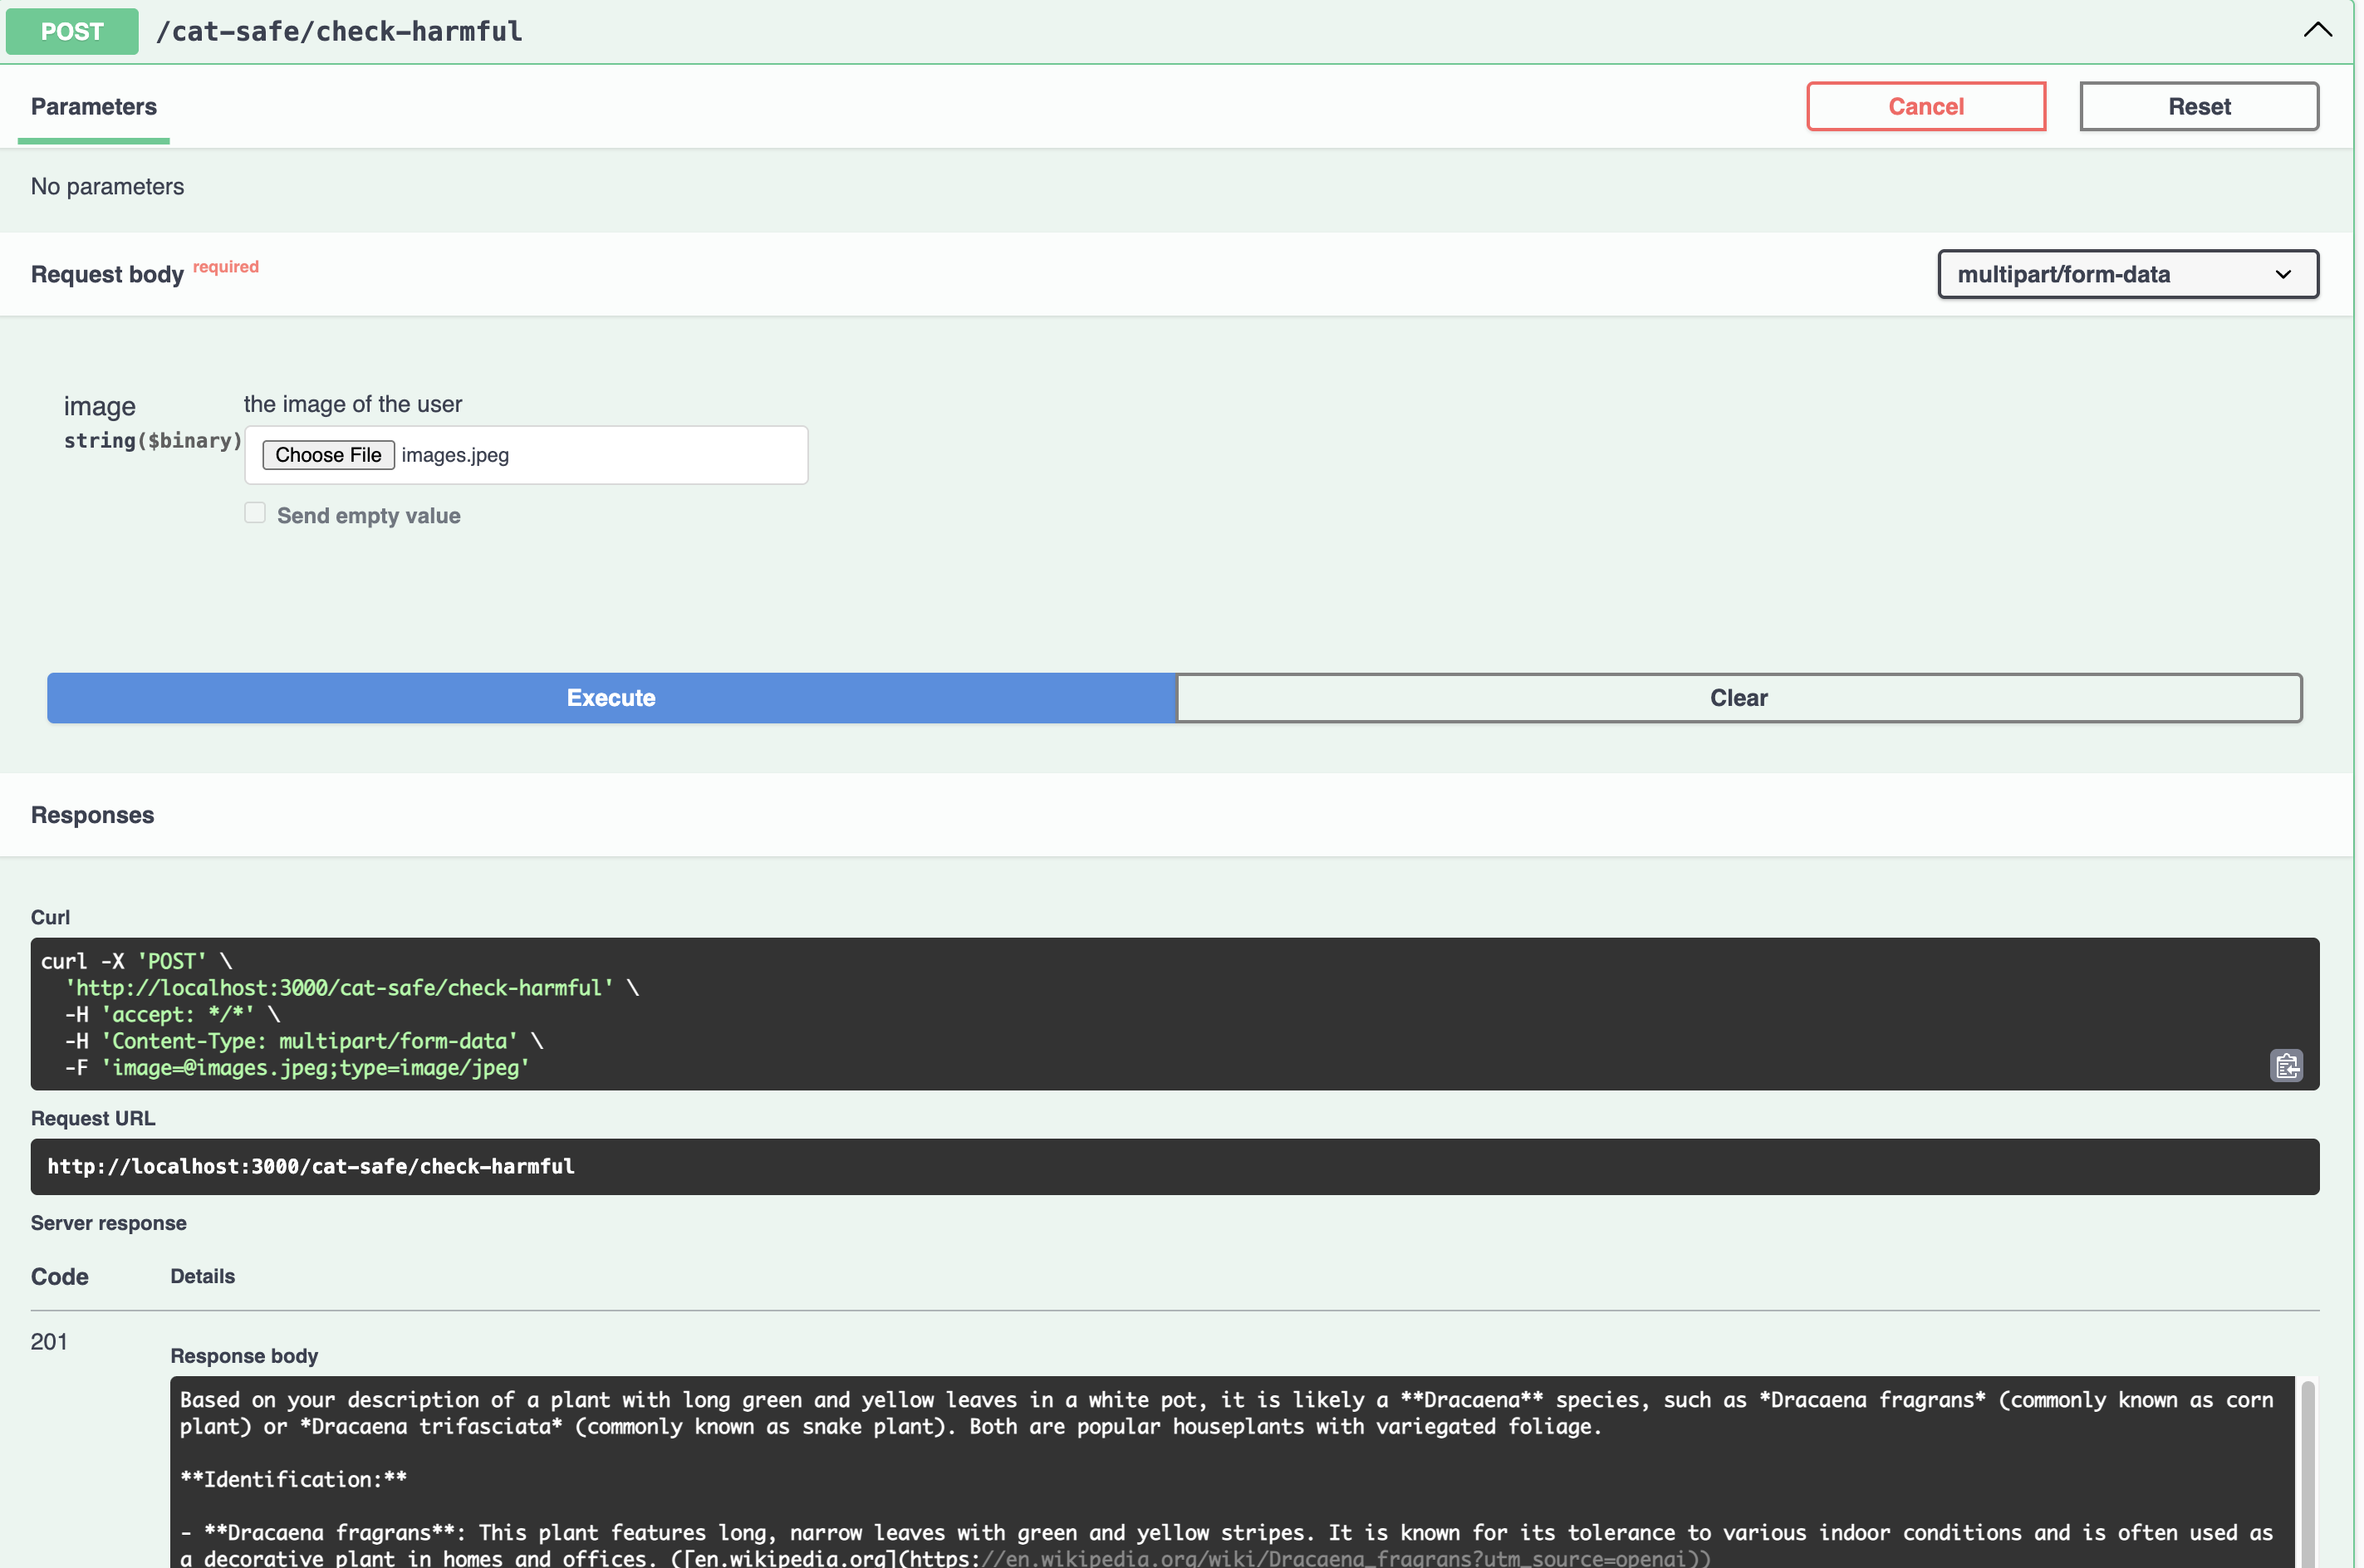Screen dimensions: 2364x1568
Task: Click the POST method badge
Action: (x=72, y=31)
